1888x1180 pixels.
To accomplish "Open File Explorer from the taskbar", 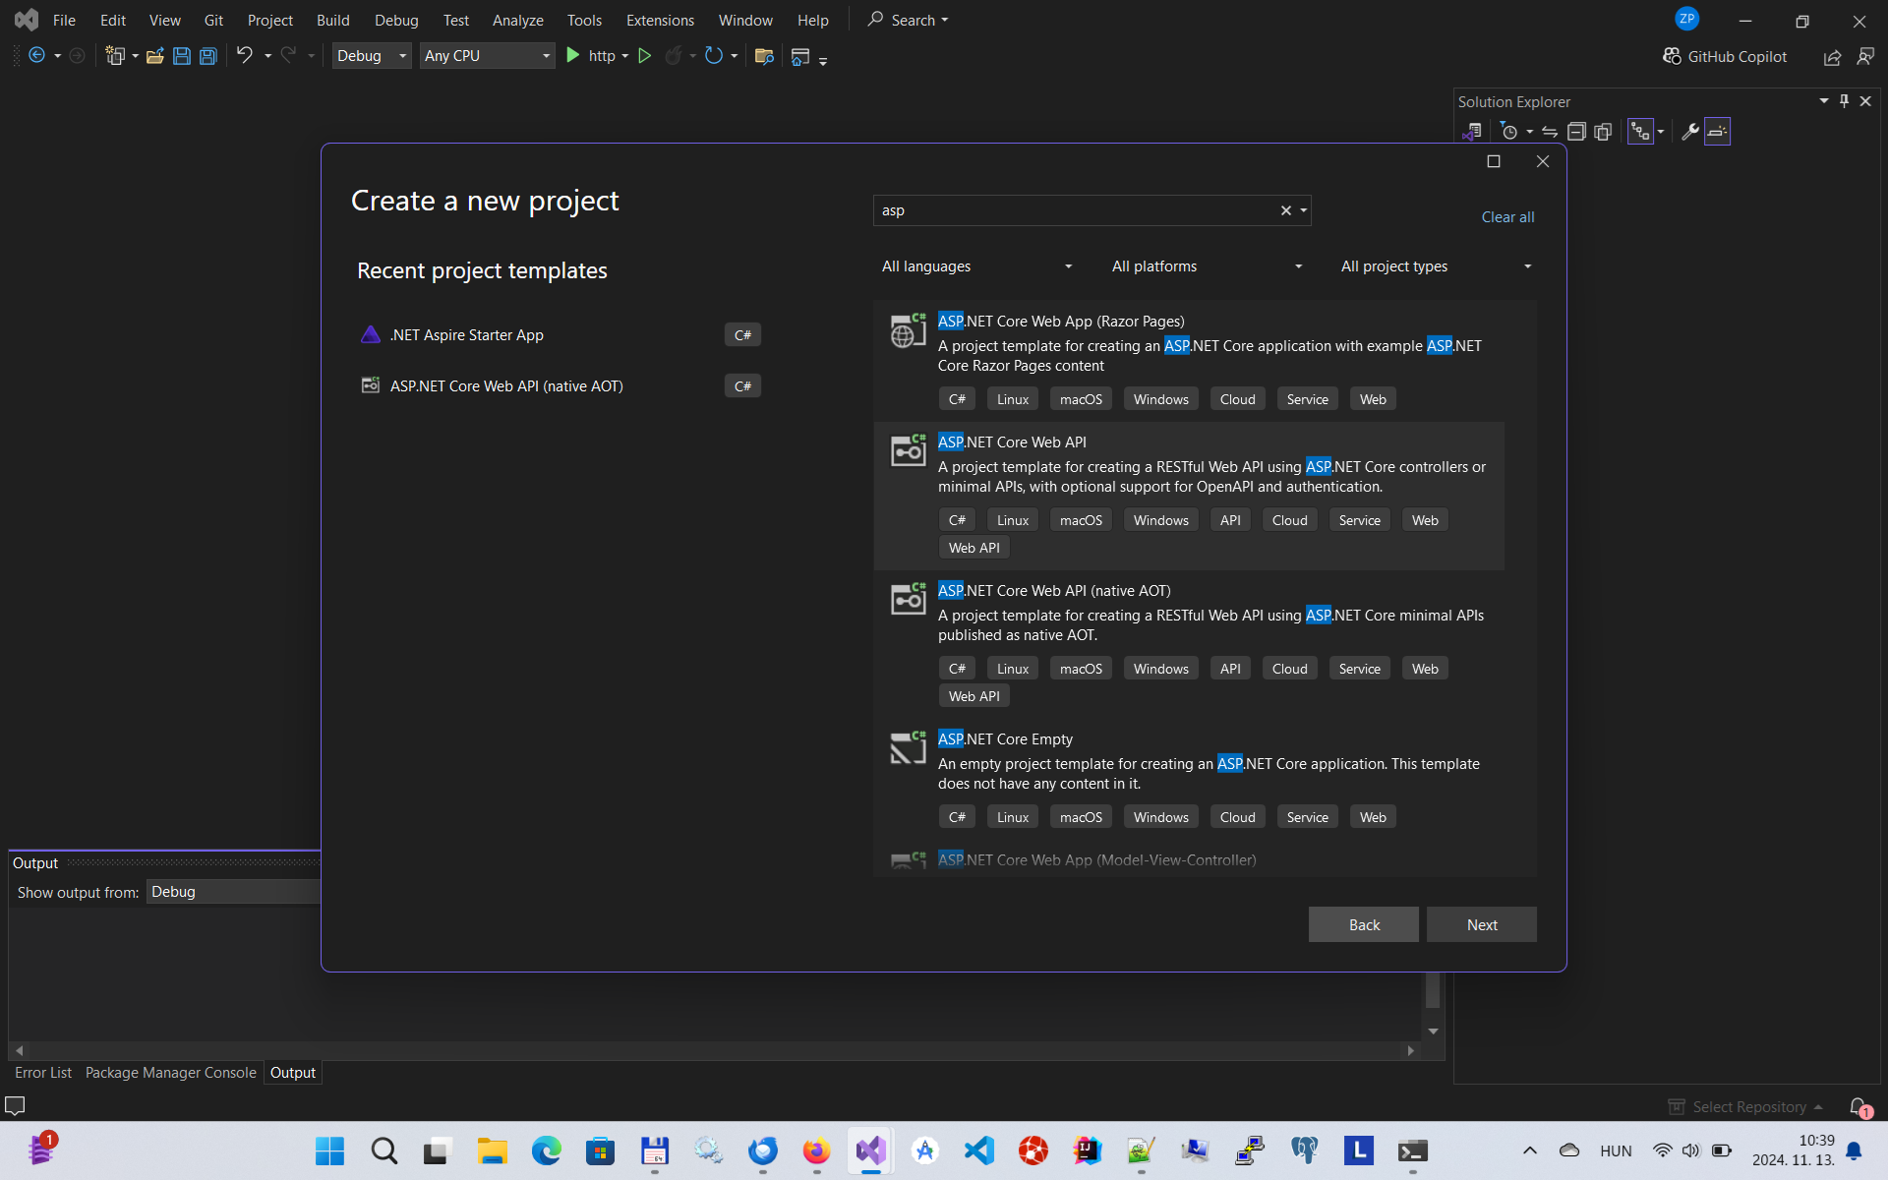I will tap(492, 1150).
